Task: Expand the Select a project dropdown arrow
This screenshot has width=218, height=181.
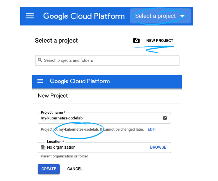Action: coord(182,16)
